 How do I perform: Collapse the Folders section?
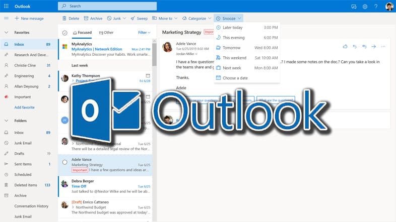[7, 121]
